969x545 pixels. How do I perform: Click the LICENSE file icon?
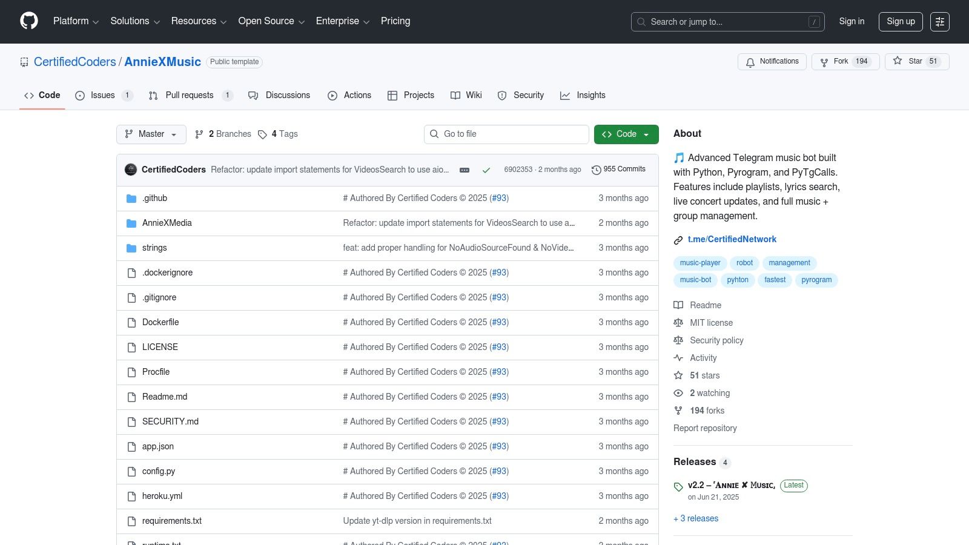click(x=131, y=348)
